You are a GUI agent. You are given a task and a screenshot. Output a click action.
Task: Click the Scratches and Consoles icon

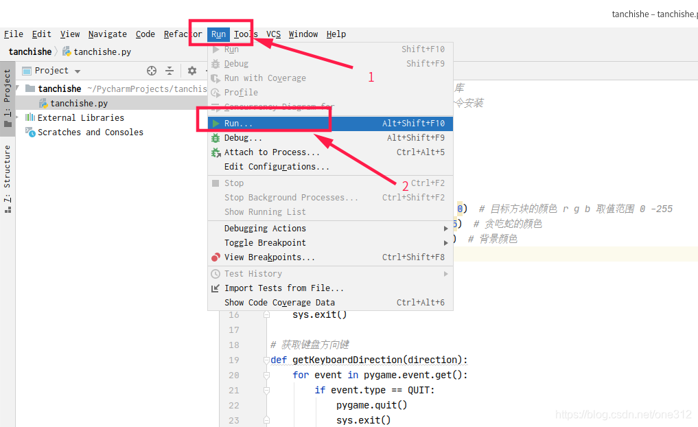point(30,132)
